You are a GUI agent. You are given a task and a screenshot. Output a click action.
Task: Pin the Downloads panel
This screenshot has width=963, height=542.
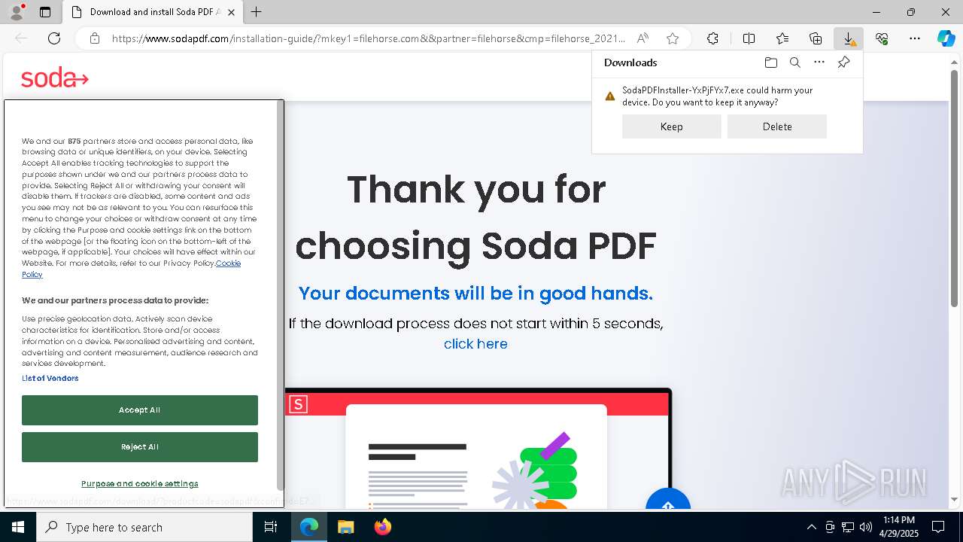[x=843, y=62]
